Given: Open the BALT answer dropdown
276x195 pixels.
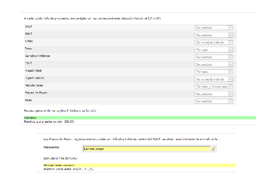Looking at the screenshot, I should pos(214,65).
